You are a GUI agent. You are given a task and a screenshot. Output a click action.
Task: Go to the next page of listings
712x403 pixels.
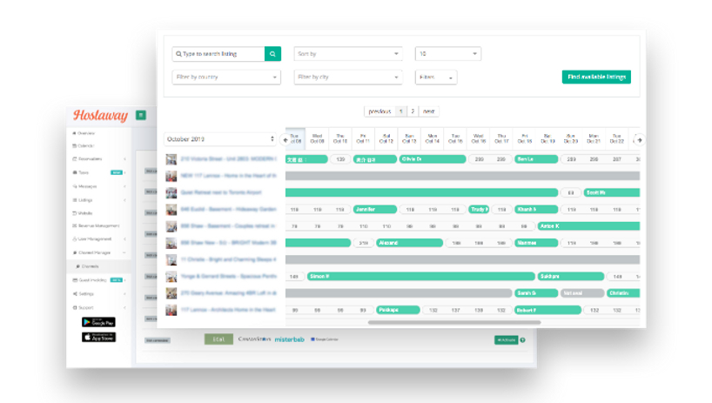click(x=429, y=111)
